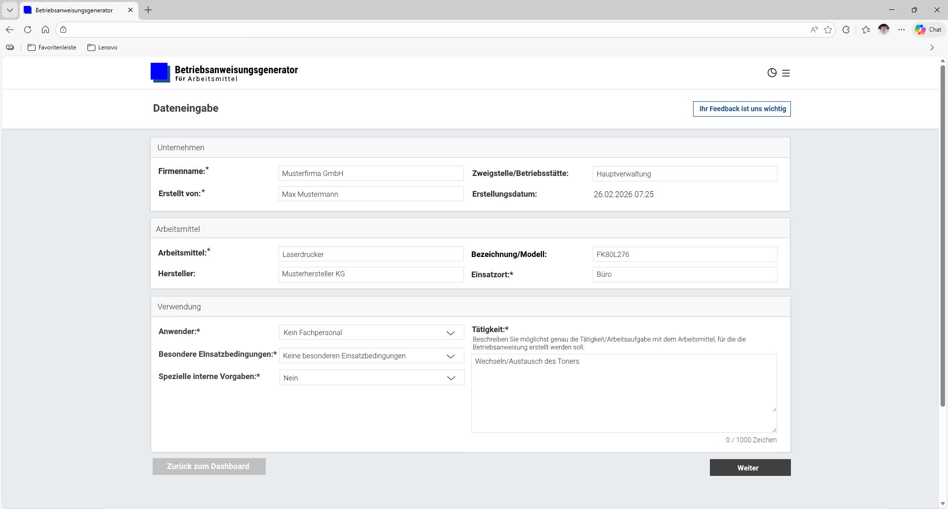The image size is (948, 509).
Task: Refresh the page with reload icon
Action: [x=28, y=30]
